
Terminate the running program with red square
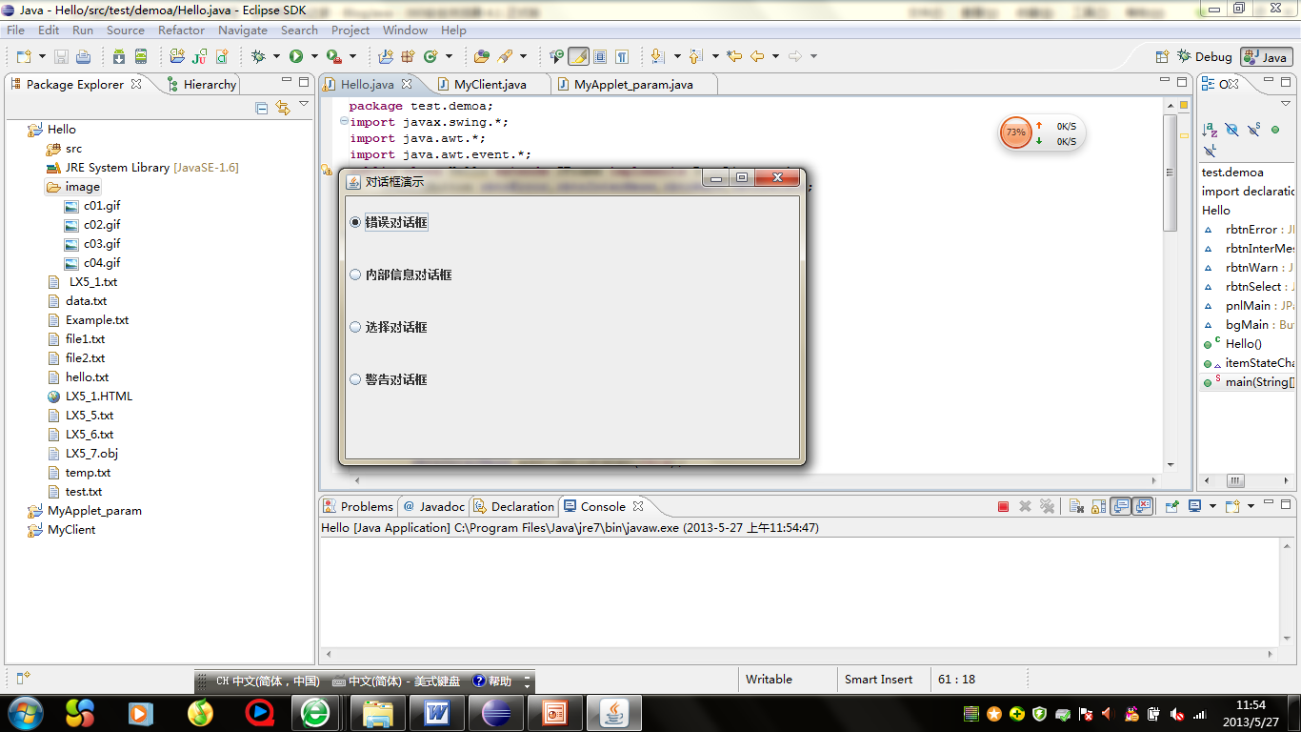coord(1003,506)
